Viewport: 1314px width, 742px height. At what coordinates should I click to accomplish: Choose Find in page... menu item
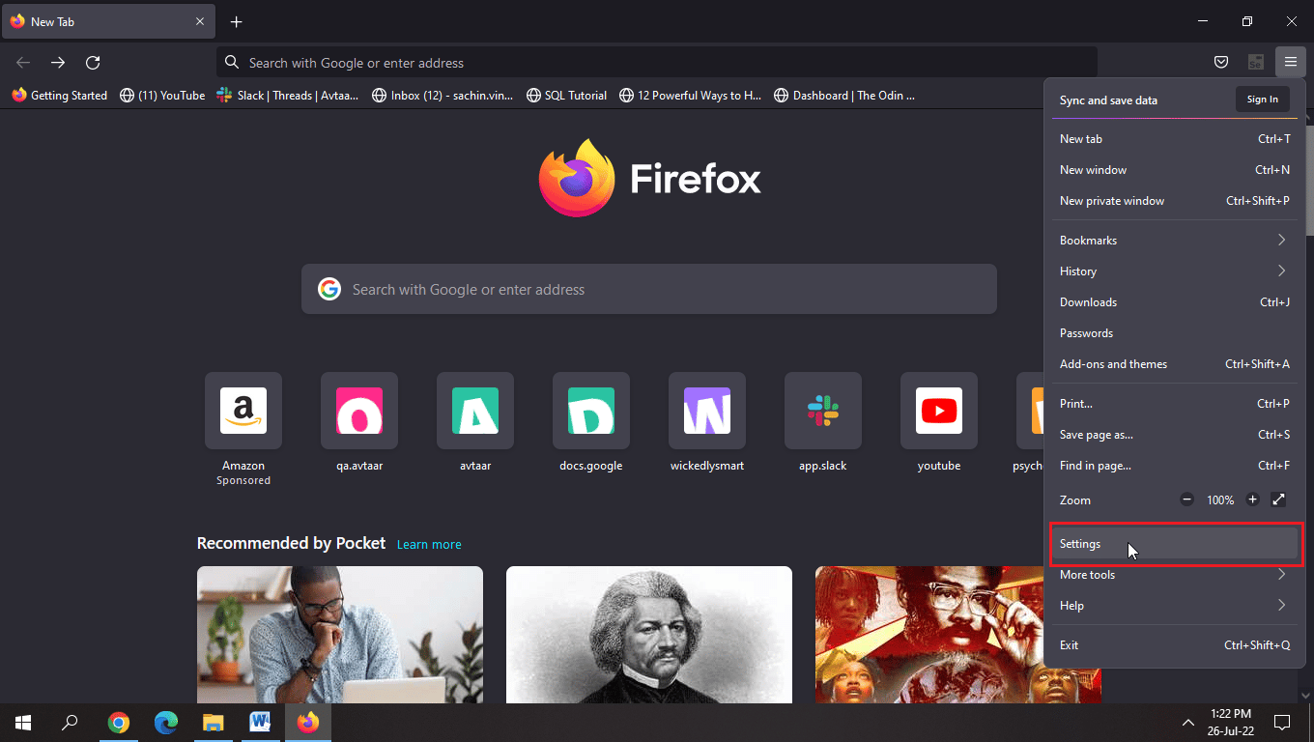coord(1174,465)
